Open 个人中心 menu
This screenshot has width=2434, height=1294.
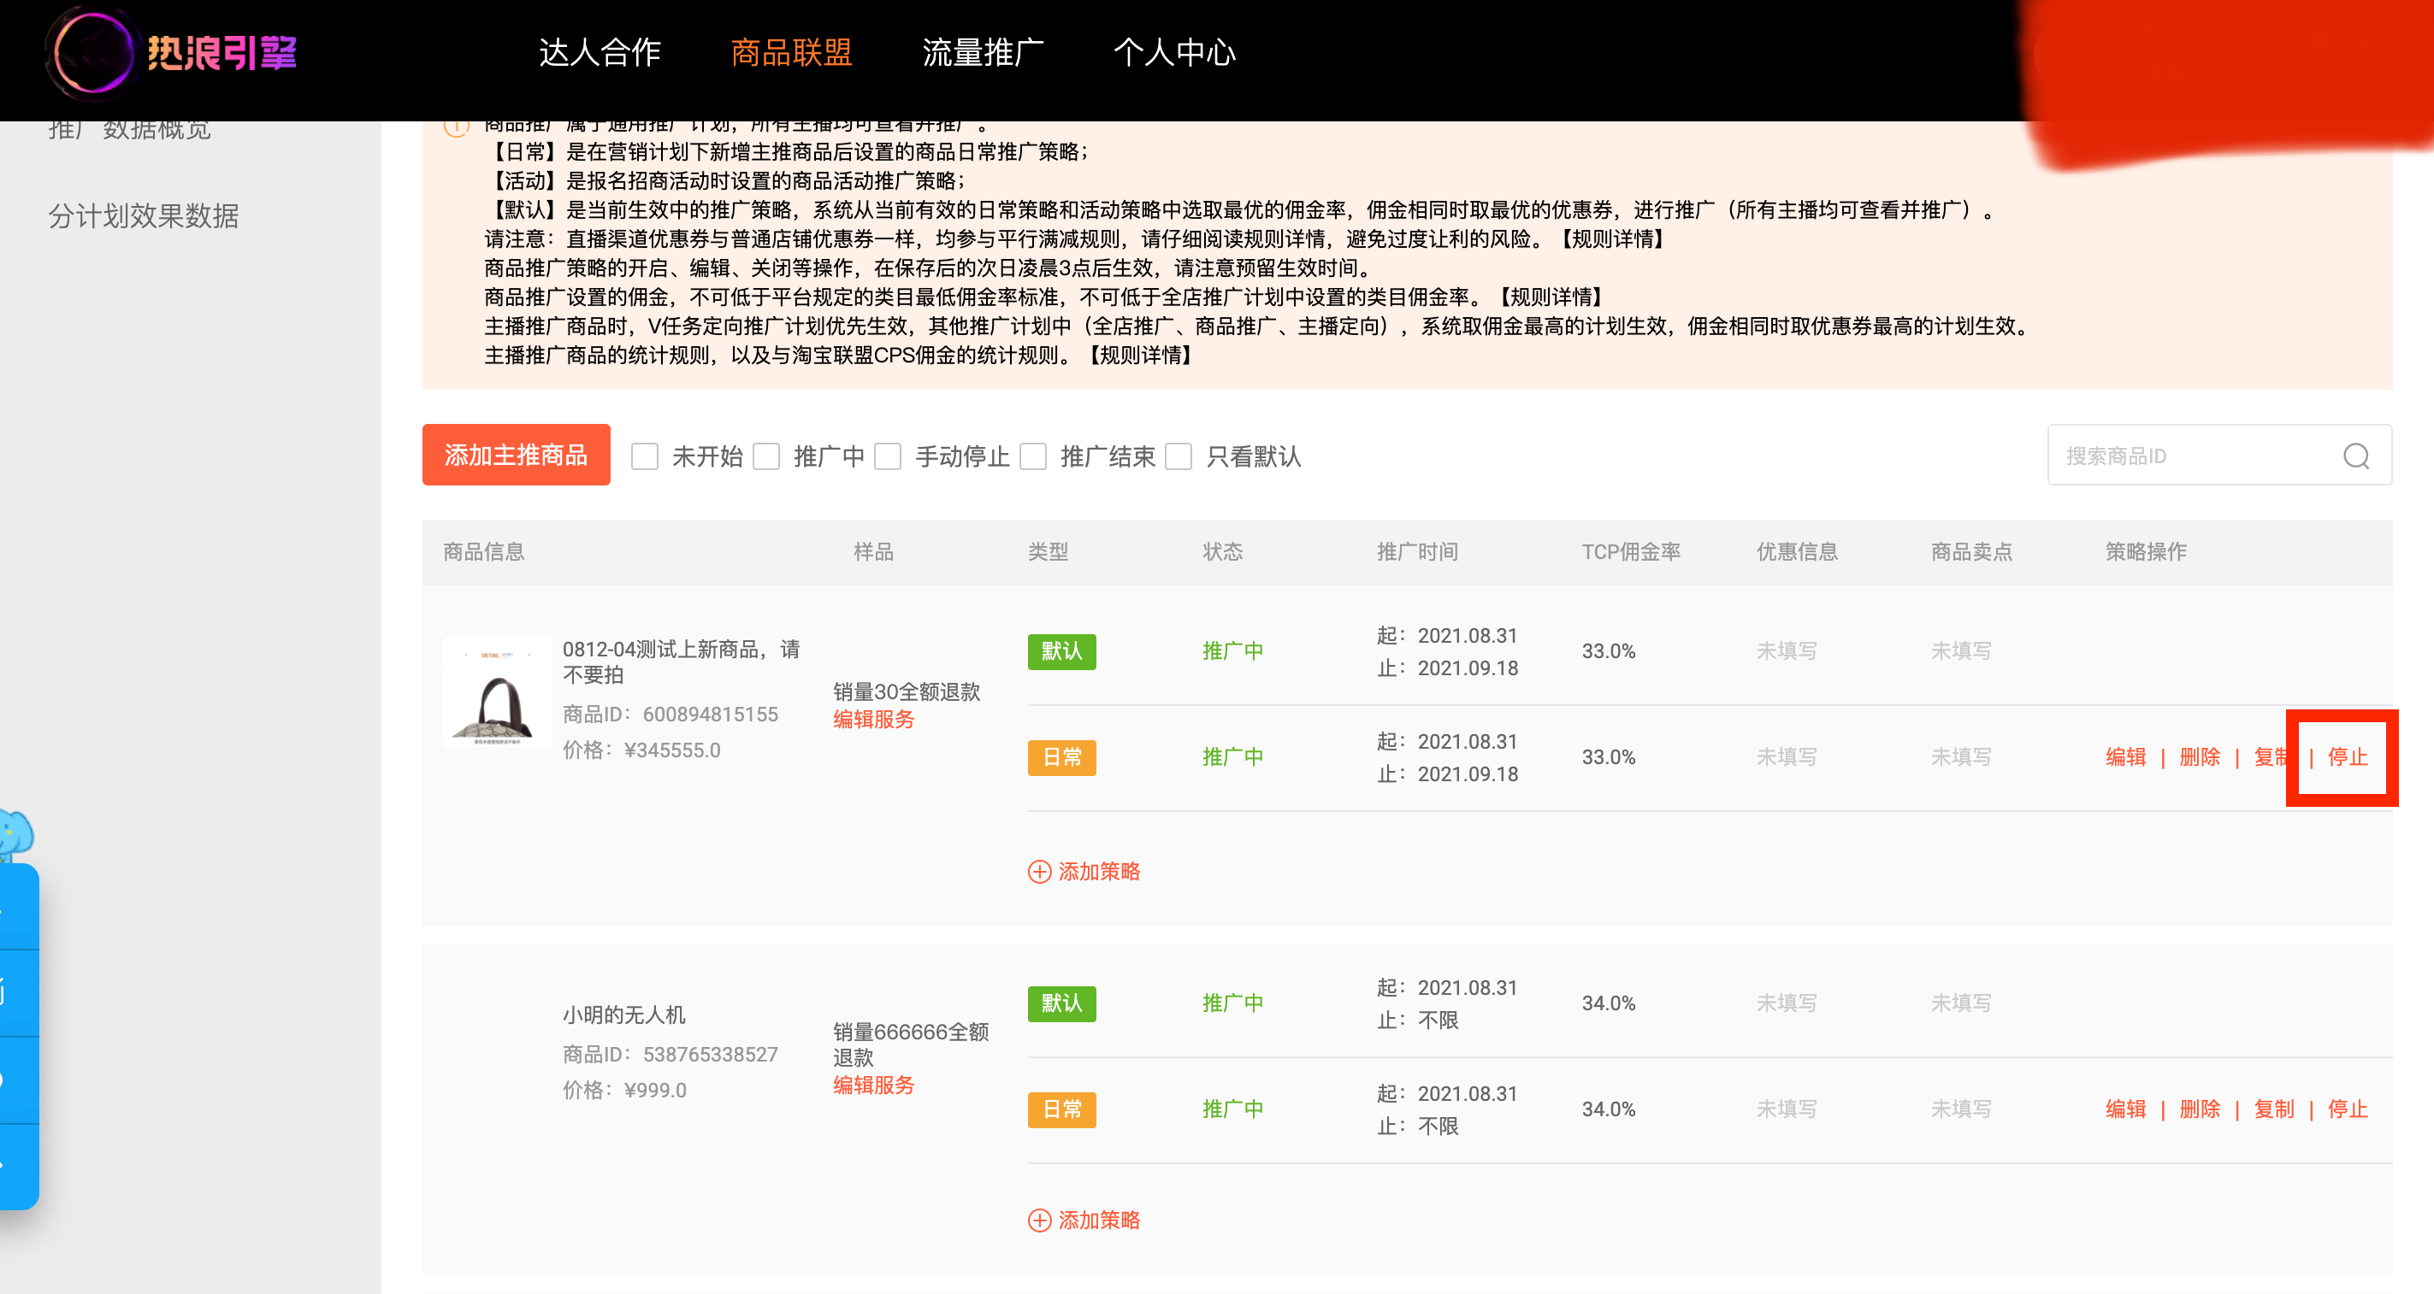tap(1174, 53)
